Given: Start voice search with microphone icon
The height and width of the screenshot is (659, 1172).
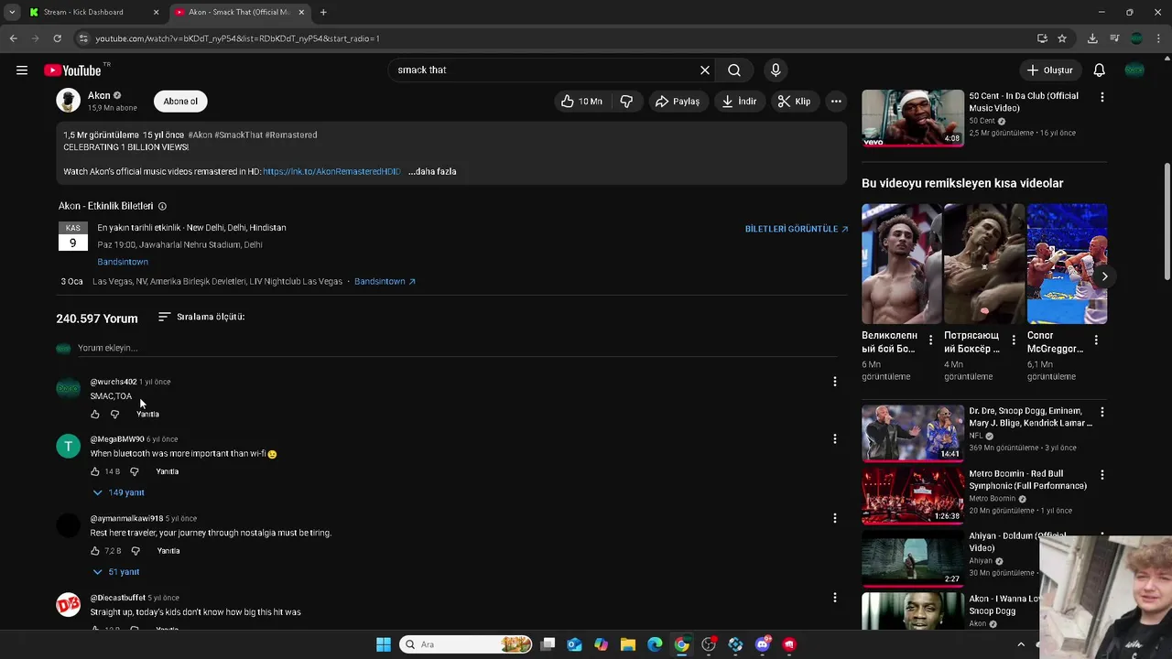Looking at the screenshot, I should pos(776,70).
